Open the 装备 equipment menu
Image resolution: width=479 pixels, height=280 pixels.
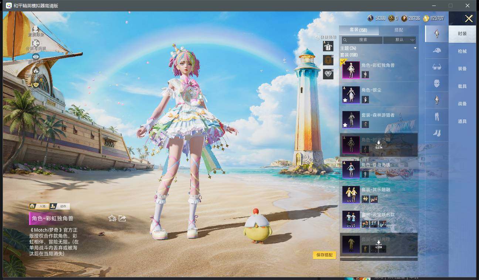(462, 69)
